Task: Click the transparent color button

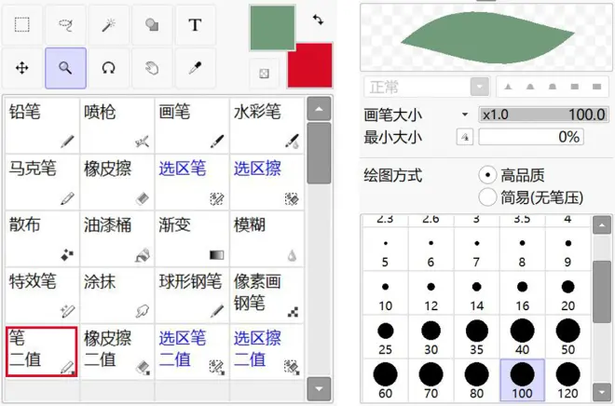Action: (264, 74)
